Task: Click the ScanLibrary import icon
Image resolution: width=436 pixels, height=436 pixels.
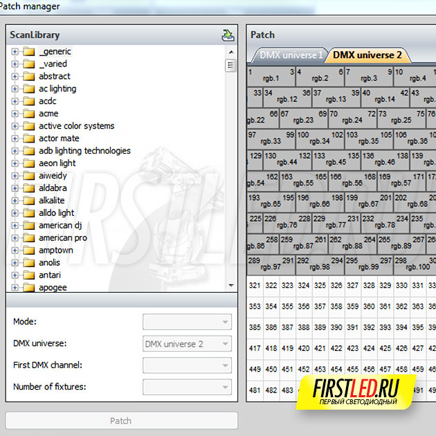Action: 228,35
